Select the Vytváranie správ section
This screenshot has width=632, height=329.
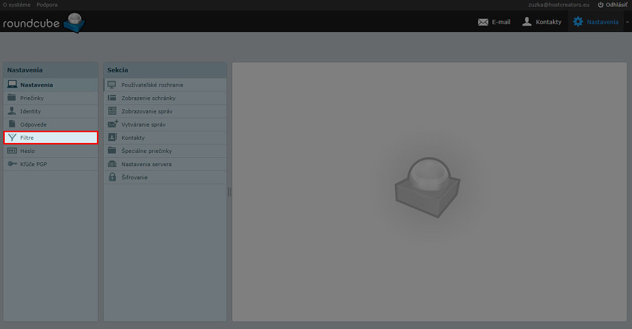(x=165, y=124)
